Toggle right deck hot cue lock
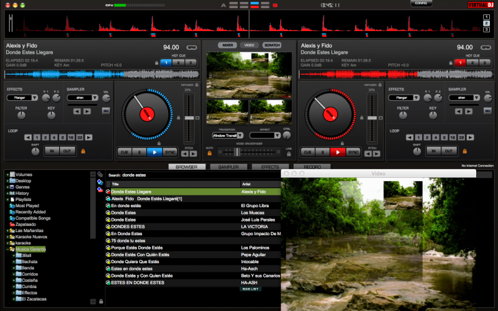498x311 pixels. 451,63
